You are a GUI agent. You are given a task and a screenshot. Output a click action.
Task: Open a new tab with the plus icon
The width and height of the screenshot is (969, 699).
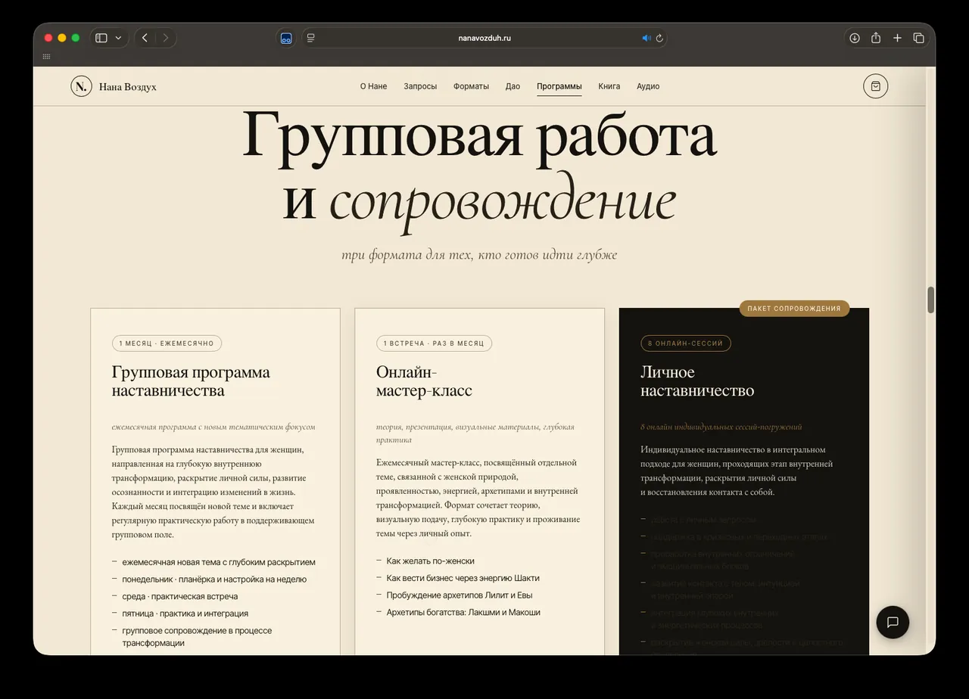click(897, 38)
